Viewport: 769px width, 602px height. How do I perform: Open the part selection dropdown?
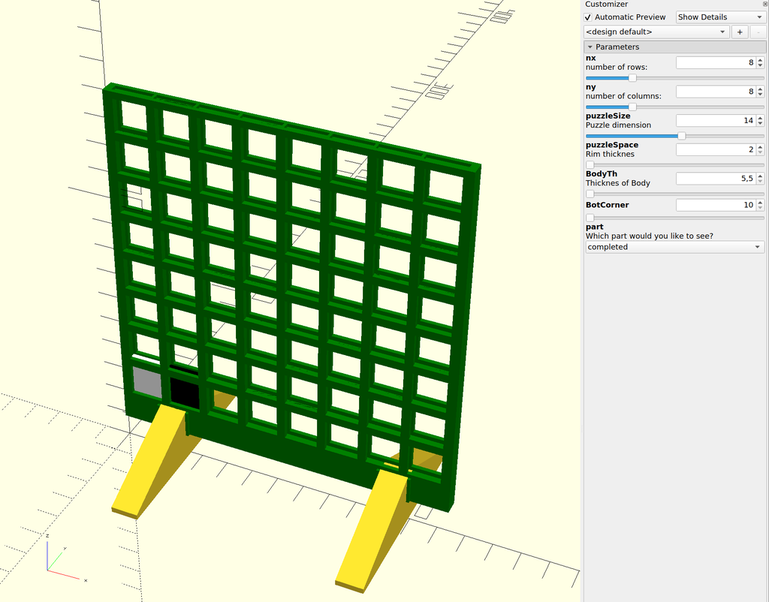click(674, 247)
